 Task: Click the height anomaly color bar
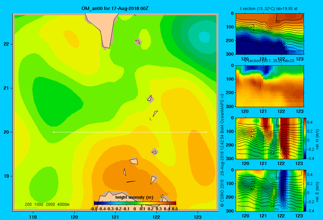pyautogui.click(x=135, y=203)
